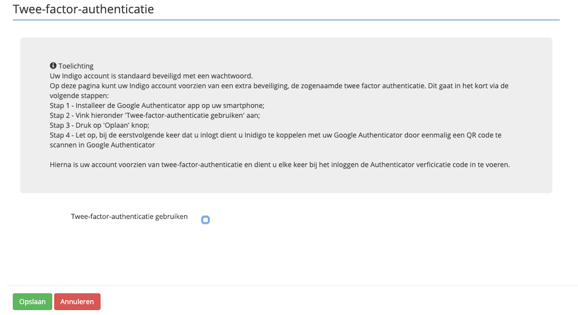Screen dimensions: 578x315
Task: Click the Twee-factor-authenticatie page heading
Action: (x=83, y=9)
